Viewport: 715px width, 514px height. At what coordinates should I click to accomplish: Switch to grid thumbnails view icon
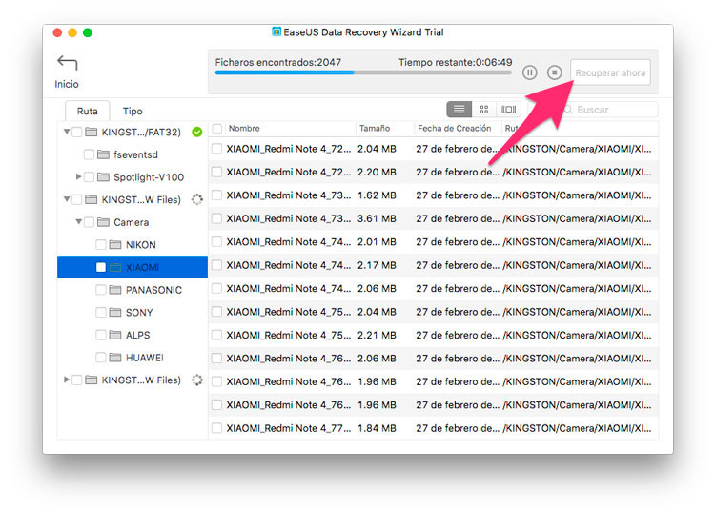[x=483, y=110]
